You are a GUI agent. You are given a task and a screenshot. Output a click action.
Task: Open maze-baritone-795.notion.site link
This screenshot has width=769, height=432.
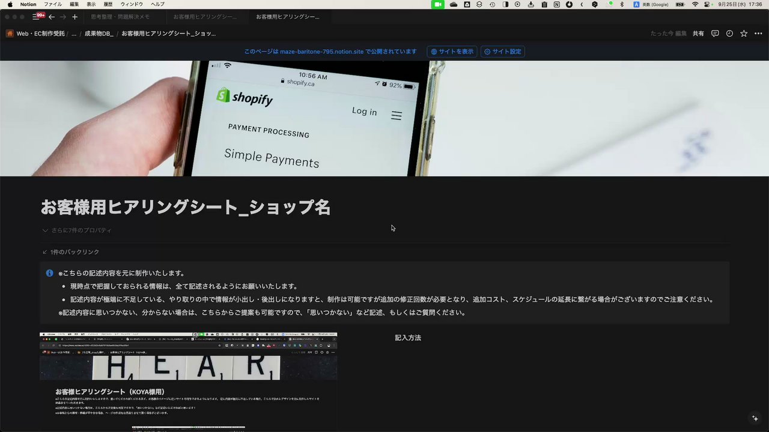tap(321, 52)
